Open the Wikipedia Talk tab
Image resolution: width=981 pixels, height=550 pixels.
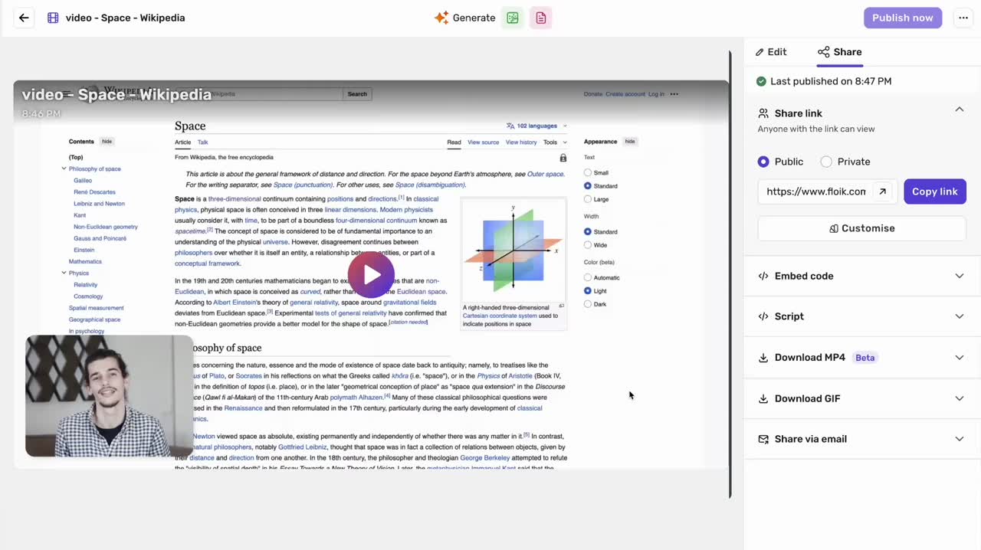[202, 142]
